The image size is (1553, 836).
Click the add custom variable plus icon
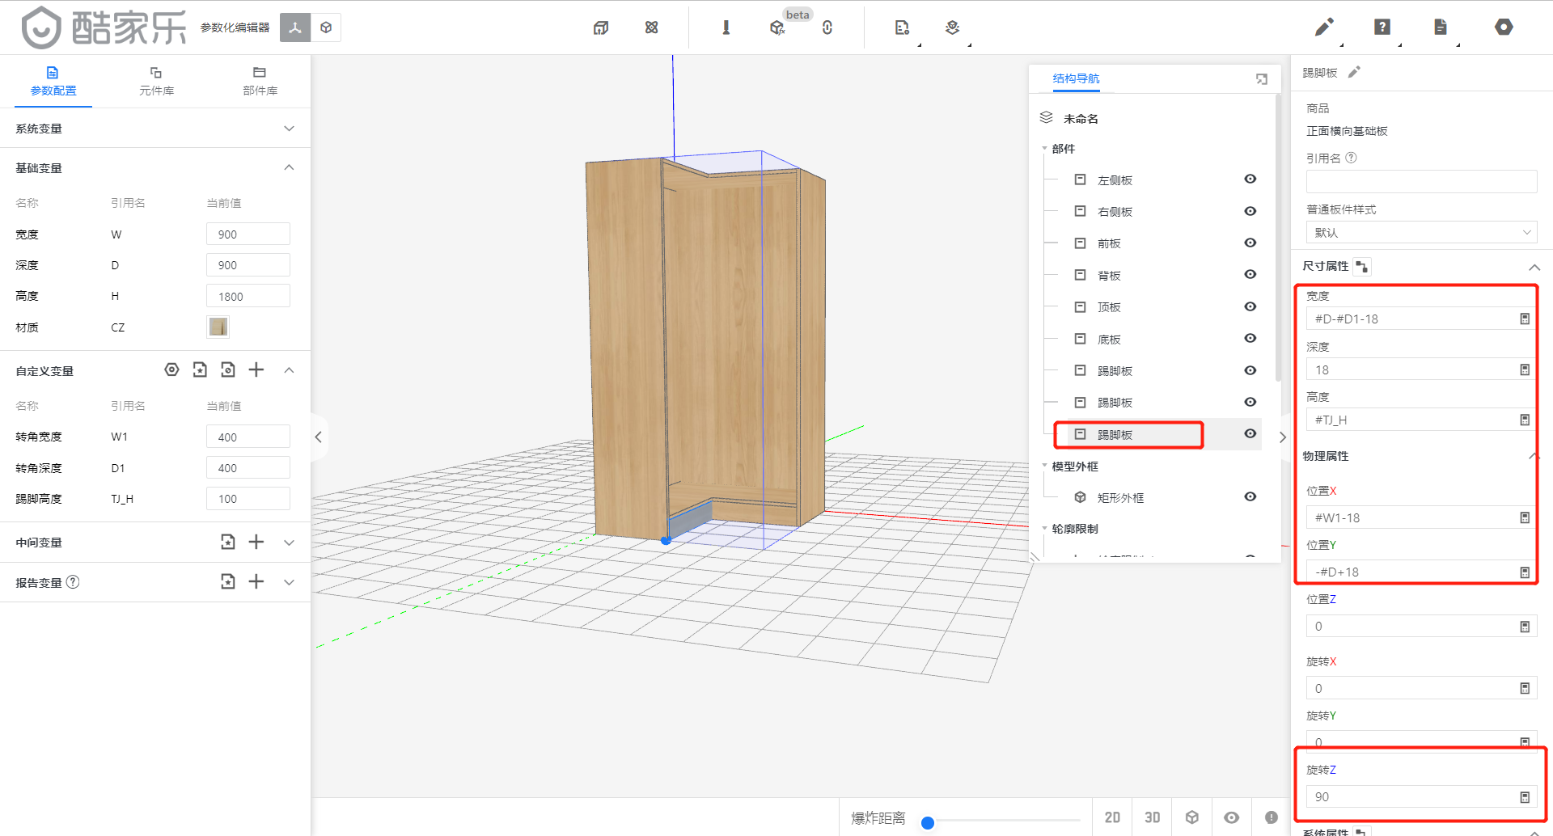click(256, 370)
